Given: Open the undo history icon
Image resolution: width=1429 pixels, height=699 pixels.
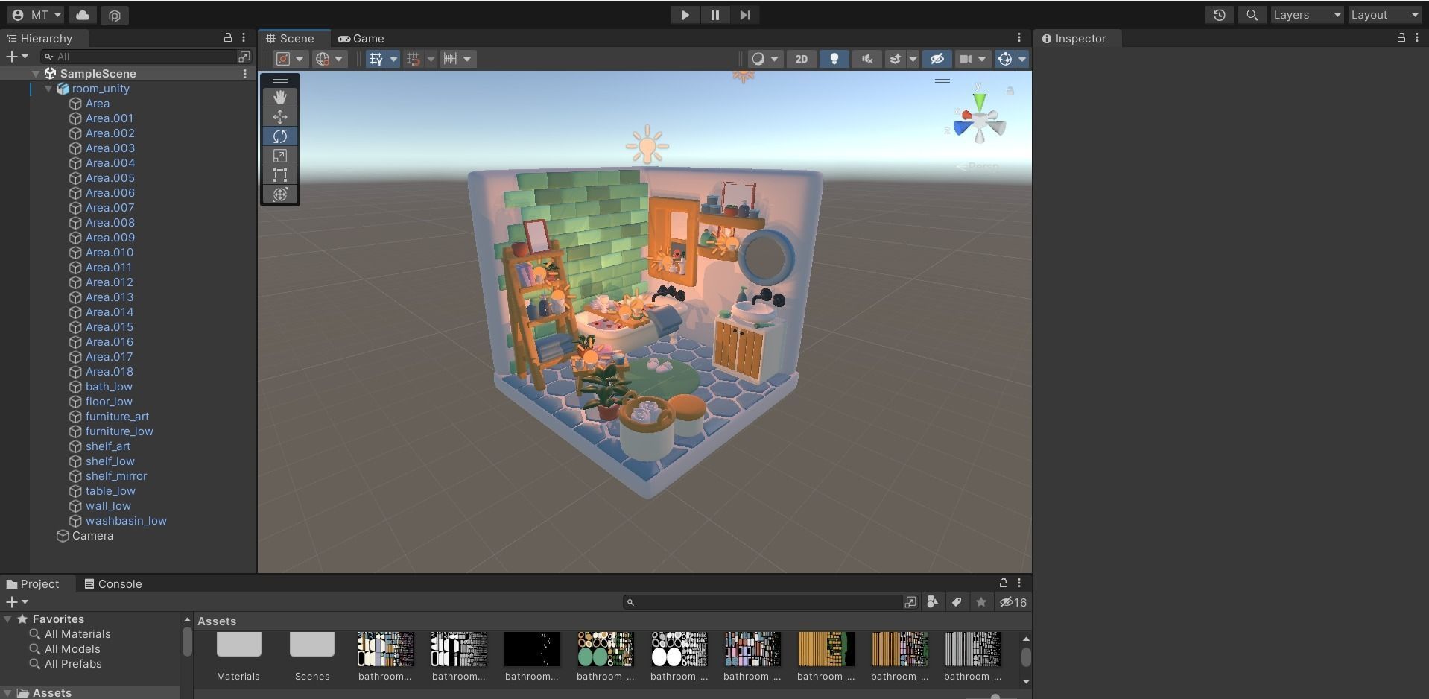Looking at the screenshot, I should (1220, 15).
